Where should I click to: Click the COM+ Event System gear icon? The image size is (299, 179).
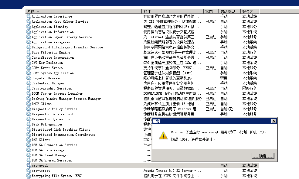click(x=29, y=68)
